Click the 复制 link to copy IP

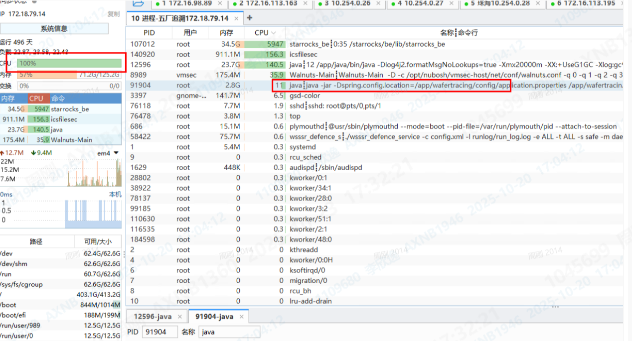click(x=114, y=14)
